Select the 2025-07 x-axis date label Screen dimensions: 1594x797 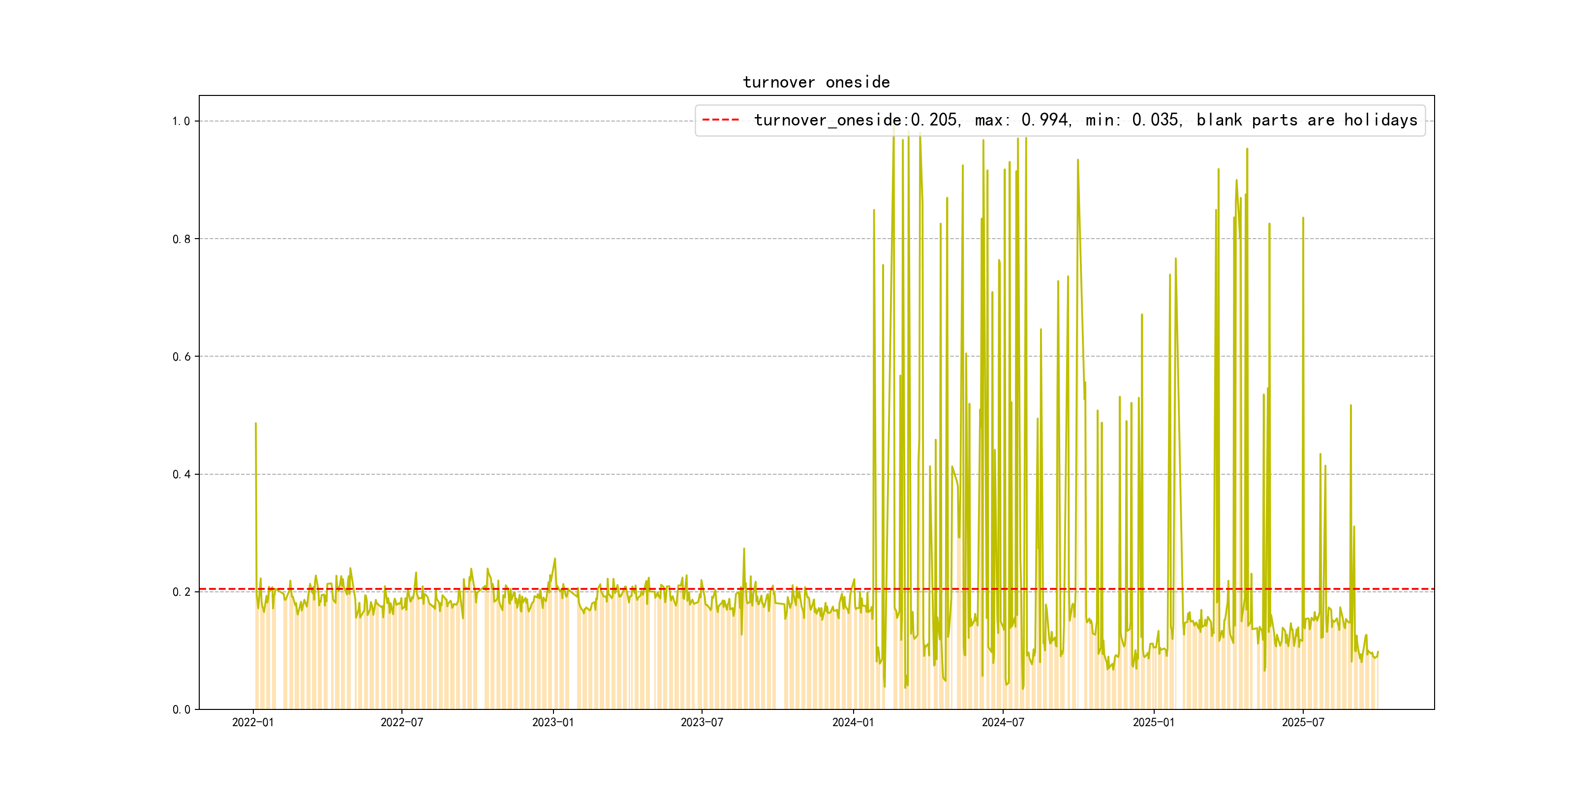[1303, 722]
